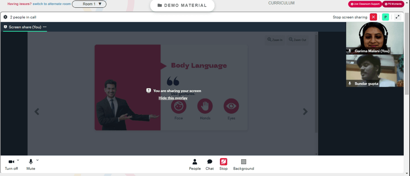The height and width of the screenshot is (176, 410).
Task: Expand microphone options chevron
Action: pyautogui.click(x=37, y=160)
